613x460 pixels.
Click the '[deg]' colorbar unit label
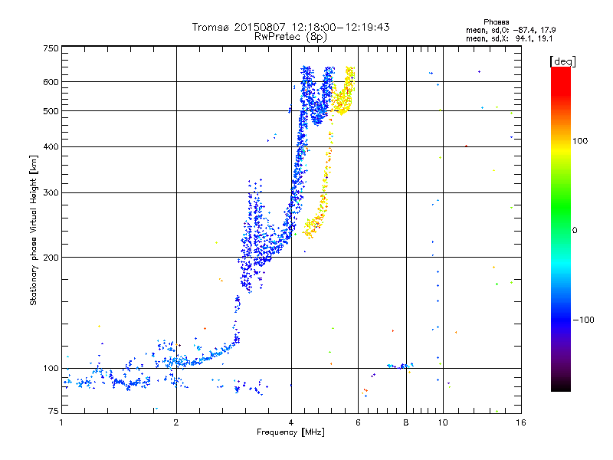point(562,61)
